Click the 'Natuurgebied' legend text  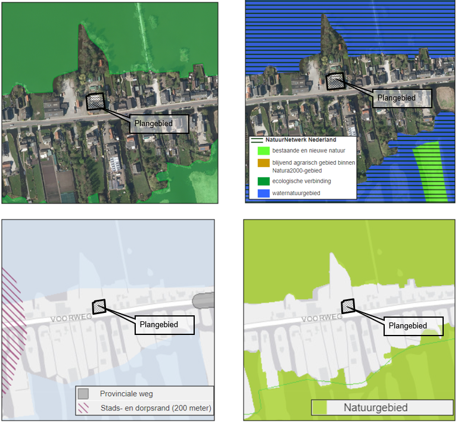[376, 408]
